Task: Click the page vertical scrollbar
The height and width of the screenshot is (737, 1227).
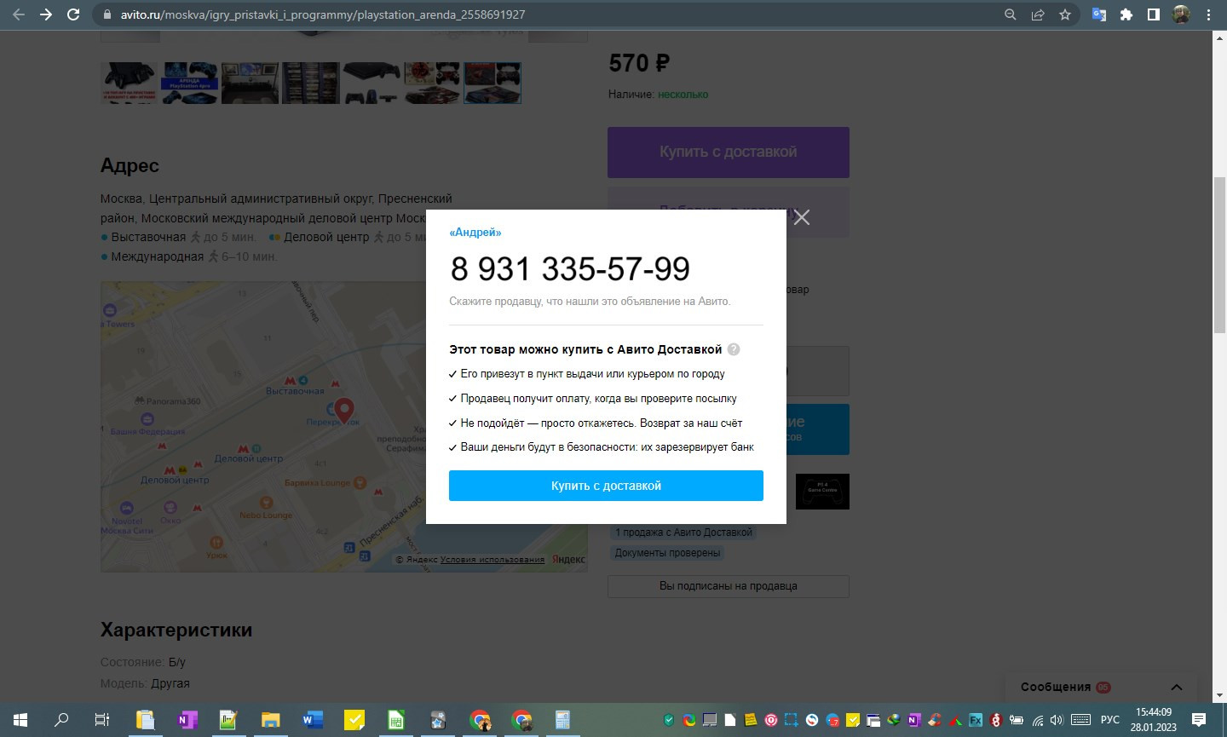Action: (1219, 256)
